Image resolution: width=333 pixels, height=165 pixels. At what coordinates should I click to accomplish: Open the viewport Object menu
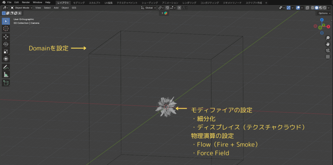coord(65,8)
